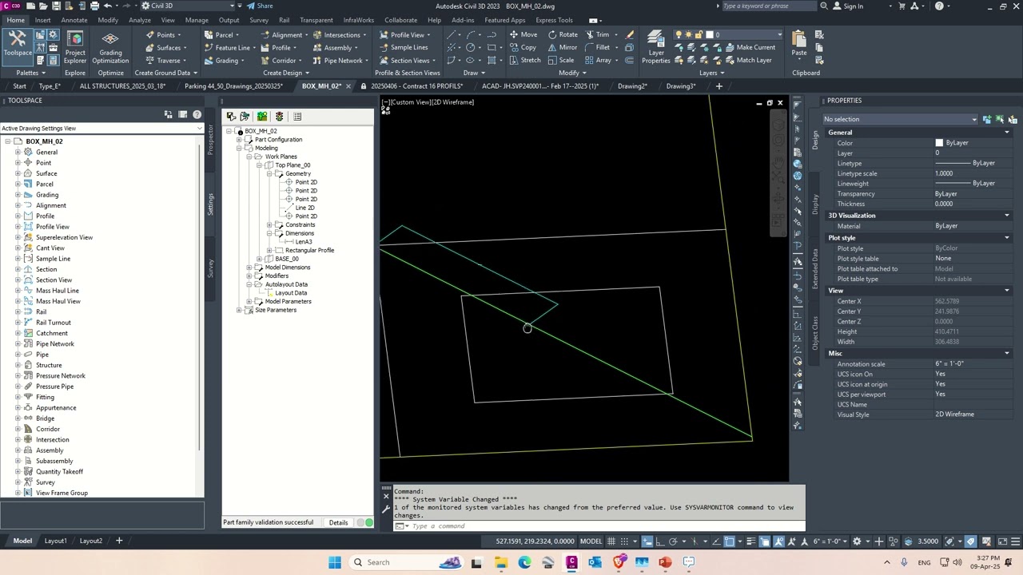This screenshot has height=575, width=1023.
Task: Click the Erase tool in Modify panel
Action: point(630,34)
